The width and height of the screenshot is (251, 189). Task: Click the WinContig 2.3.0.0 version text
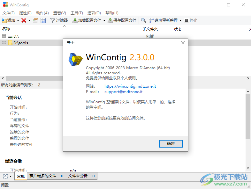tap(120, 57)
